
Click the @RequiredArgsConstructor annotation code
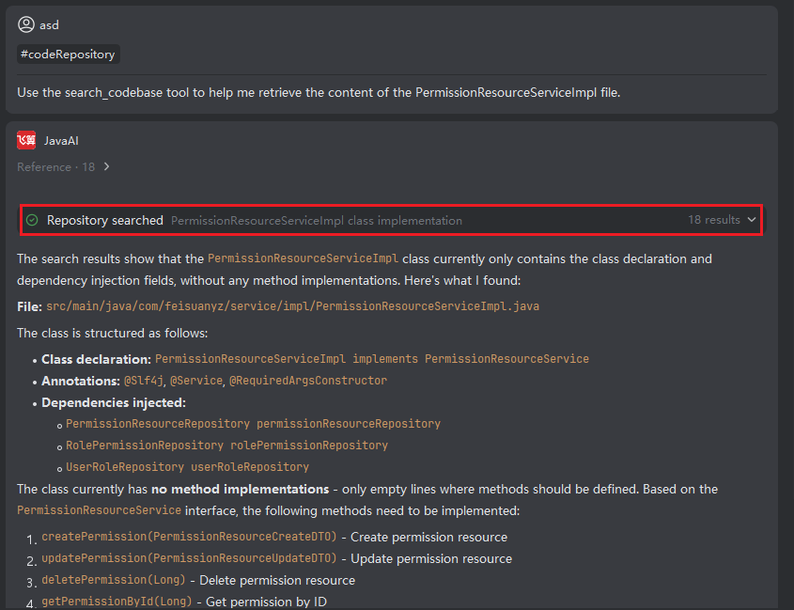coord(307,381)
